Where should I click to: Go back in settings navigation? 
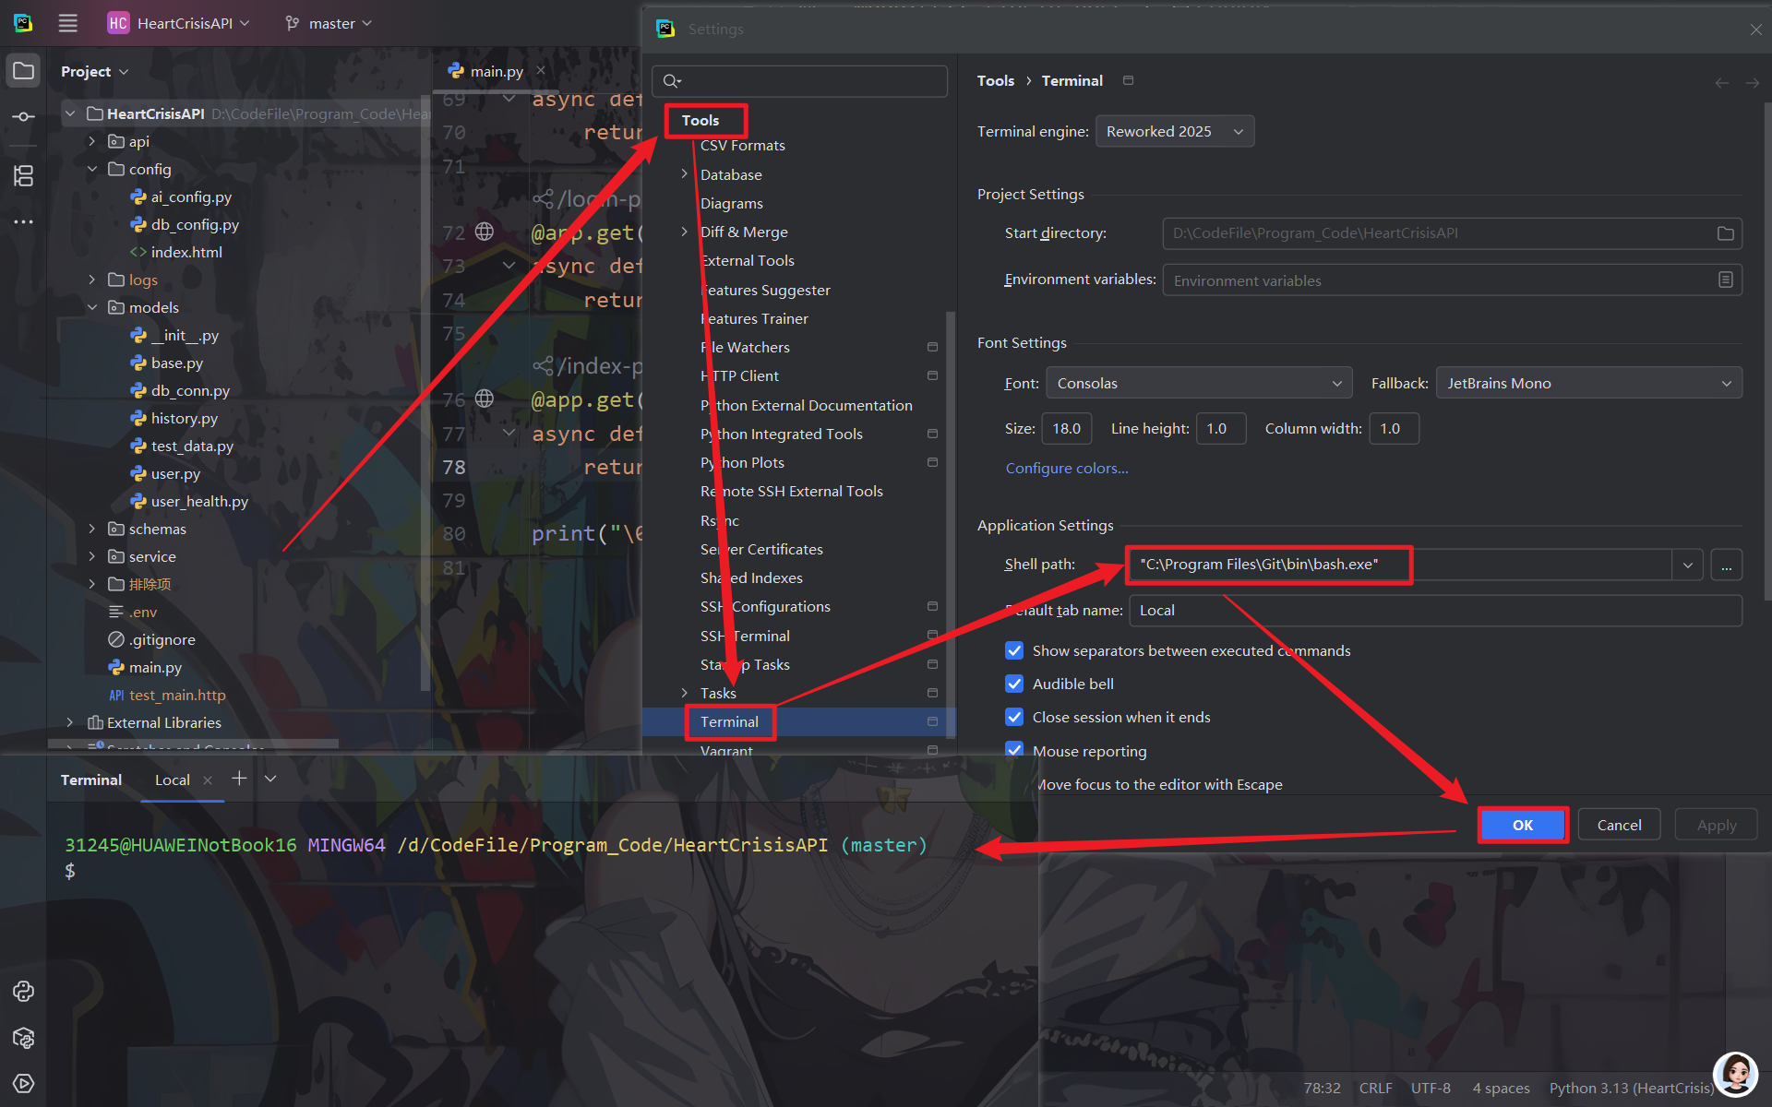[1721, 83]
